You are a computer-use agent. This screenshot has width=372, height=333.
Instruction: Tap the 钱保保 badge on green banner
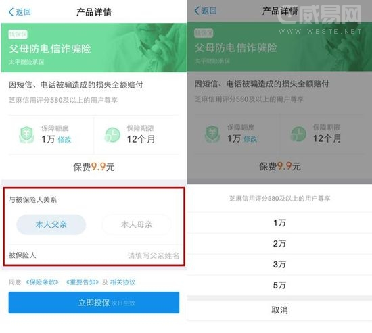point(18,34)
